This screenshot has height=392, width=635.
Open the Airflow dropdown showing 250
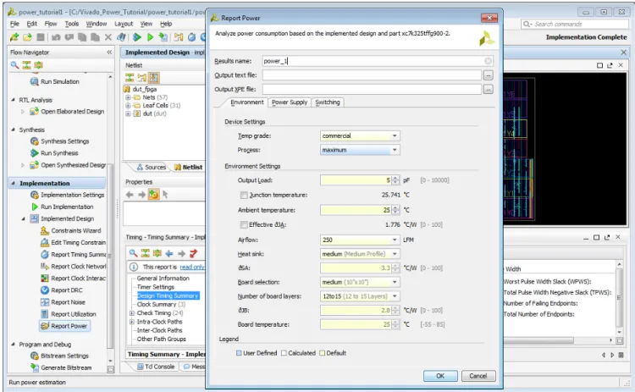(x=360, y=240)
